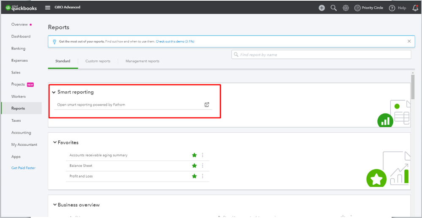Collapse the Smart reporting section
Image resolution: width=422 pixels, height=218 pixels.
54,92
